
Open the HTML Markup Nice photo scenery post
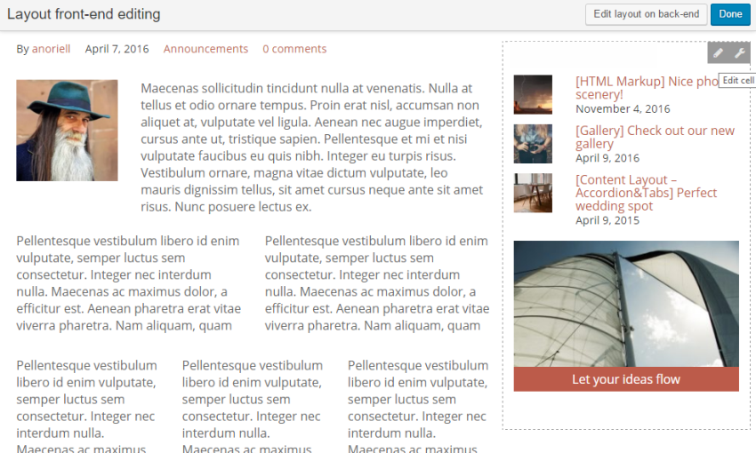point(647,88)
